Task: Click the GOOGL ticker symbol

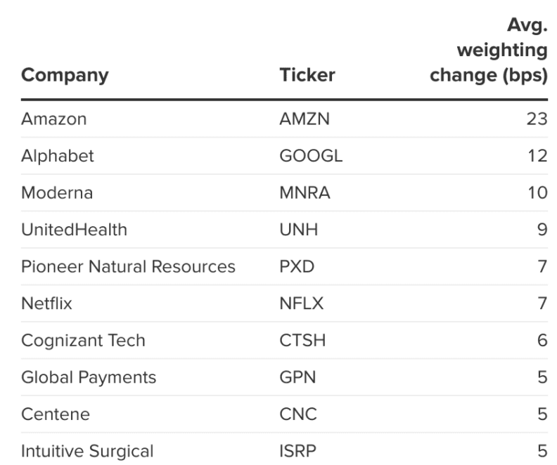Action: pyautogui.click(x=310, y=156)
